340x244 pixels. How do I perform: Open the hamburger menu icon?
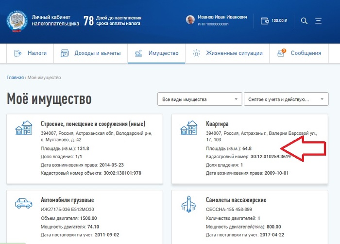tap(318, 21)
